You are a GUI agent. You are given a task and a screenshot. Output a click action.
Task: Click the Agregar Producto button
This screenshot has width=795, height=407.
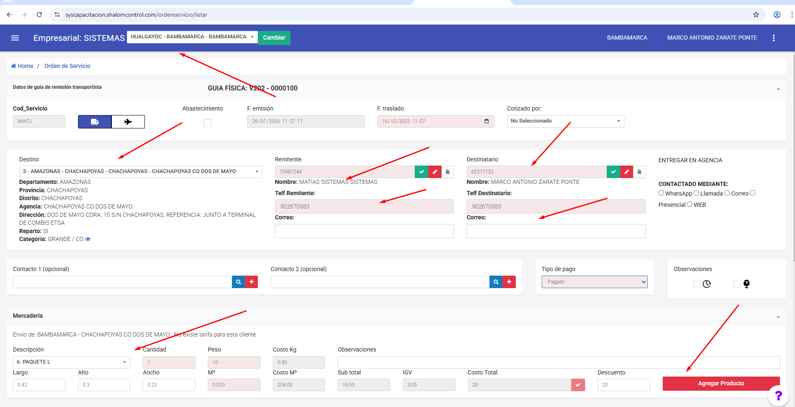[x=721, y=384]
